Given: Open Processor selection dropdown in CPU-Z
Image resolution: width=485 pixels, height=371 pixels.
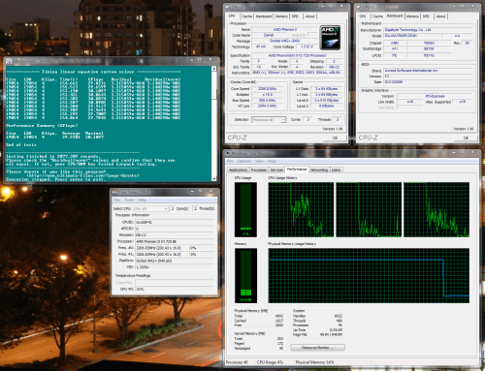Looking at the screenshot, I should pos(269,120).
